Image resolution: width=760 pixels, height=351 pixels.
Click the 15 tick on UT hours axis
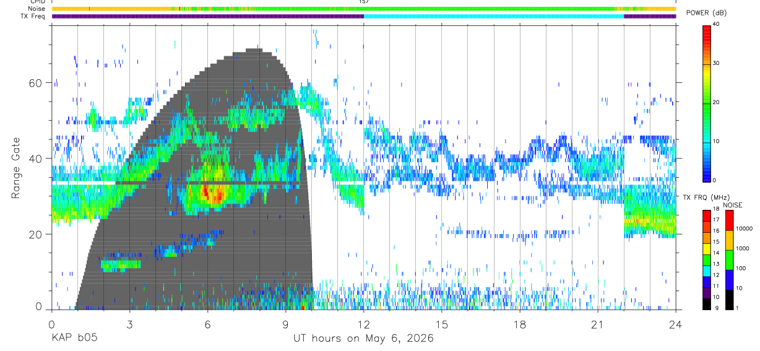[442, 324]
